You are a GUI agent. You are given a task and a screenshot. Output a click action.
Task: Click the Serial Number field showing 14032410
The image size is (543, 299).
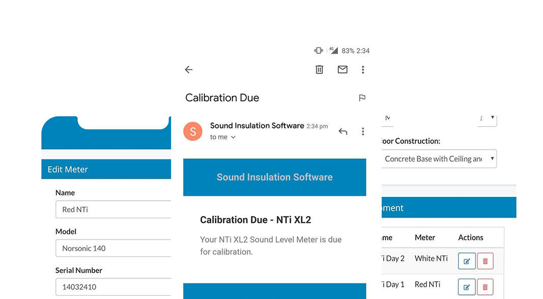click(113, 287)
